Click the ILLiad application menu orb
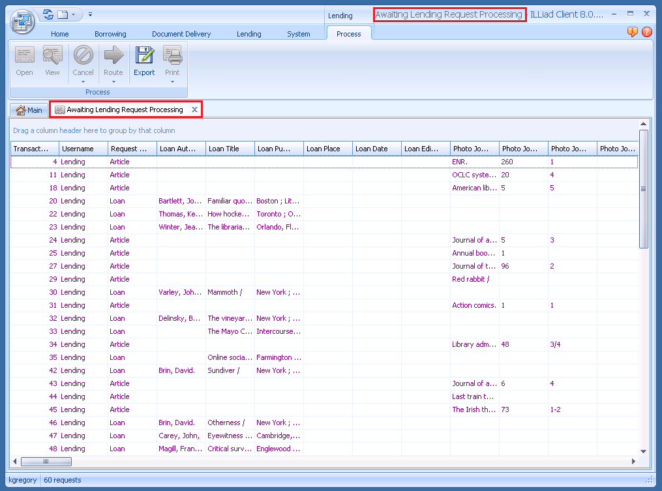The width and height of the screenshot is (662, 491). (x=22, y=21)
